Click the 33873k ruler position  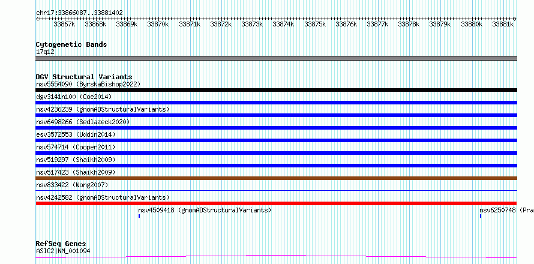[253, 24]
